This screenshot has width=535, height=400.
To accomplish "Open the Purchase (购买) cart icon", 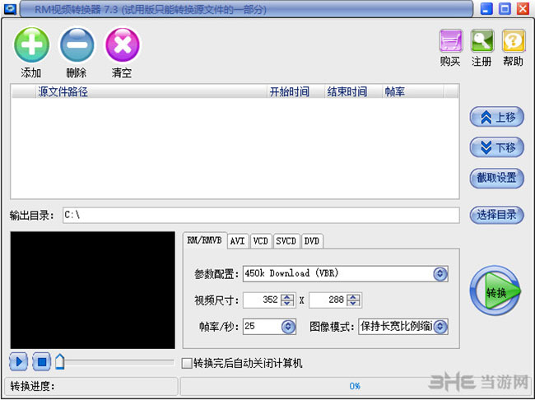I will (450, 41).
